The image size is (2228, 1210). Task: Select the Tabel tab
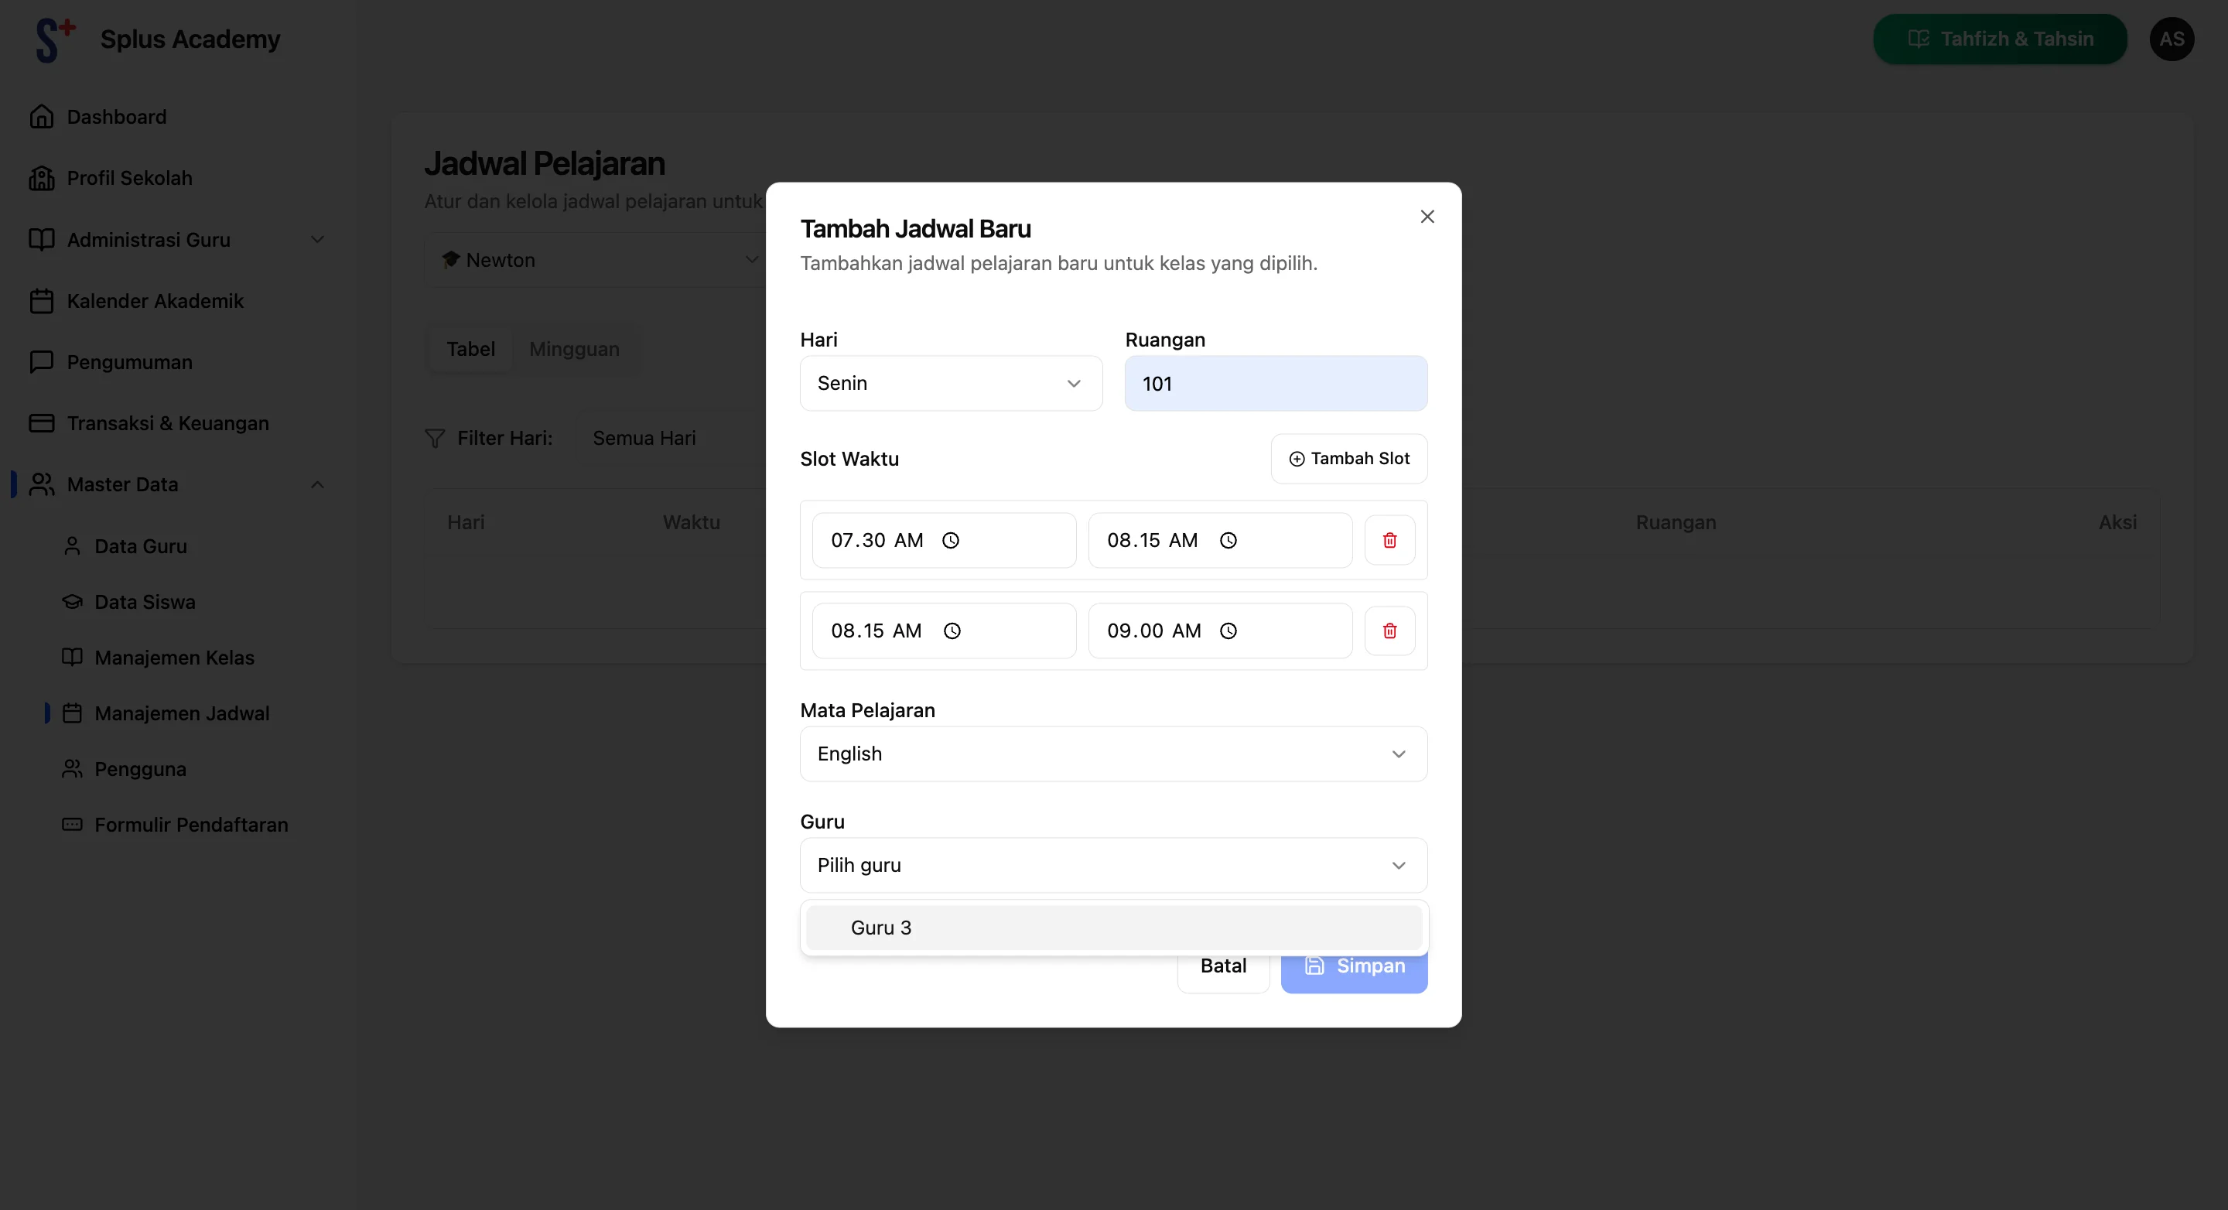point(470,349)
